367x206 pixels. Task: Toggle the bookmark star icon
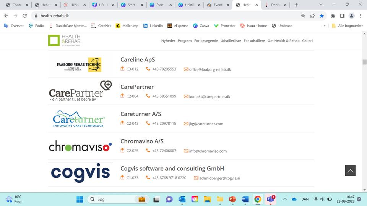pyautogui.click(x=322, y=16)
